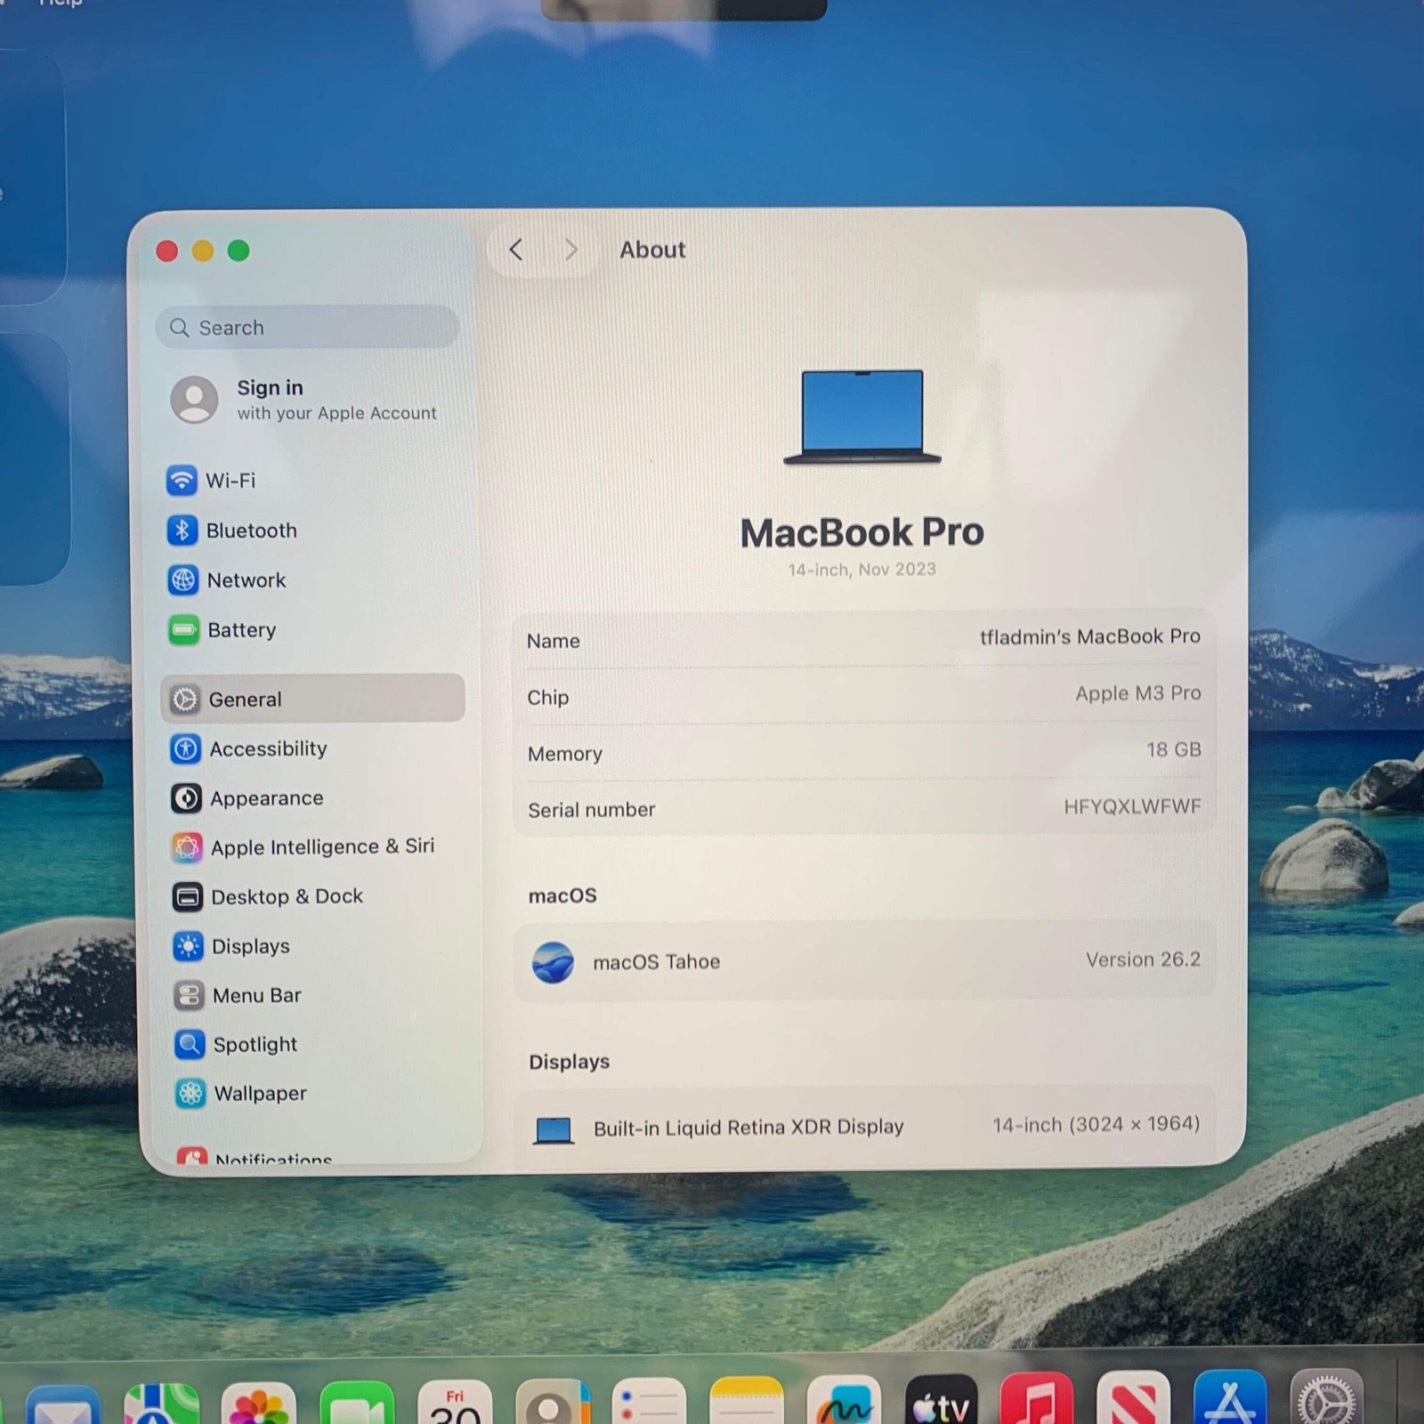Click the account avatar icon
The width and height of the screenshot is (1424, 1424).
point(194,399)
